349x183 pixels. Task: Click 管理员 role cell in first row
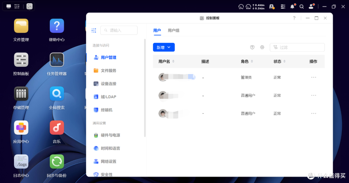point(246,77)
